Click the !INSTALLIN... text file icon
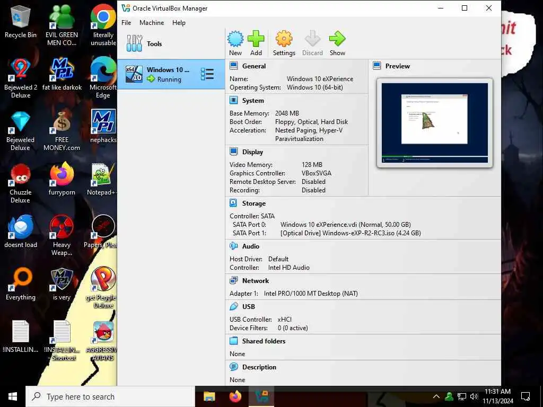This screenshot has width=543, height=407. [21, 337]
